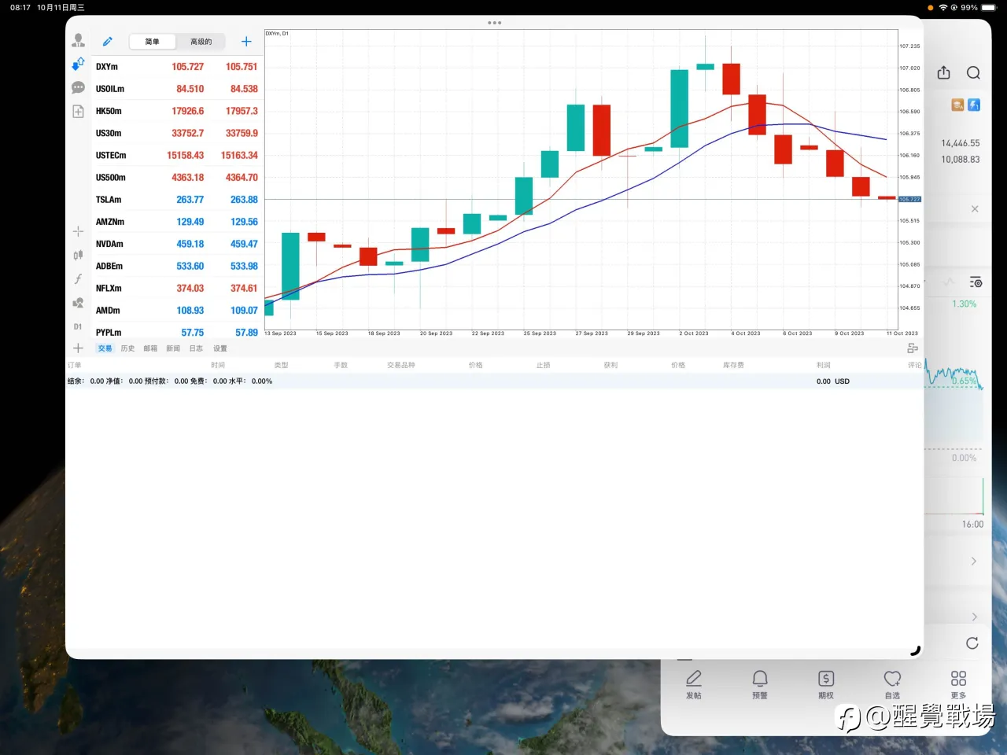Tap 发帖 in background app toolbar
Image resolution: width=1007 pixels, height=755 pixels.
click(x=693, y=684)
